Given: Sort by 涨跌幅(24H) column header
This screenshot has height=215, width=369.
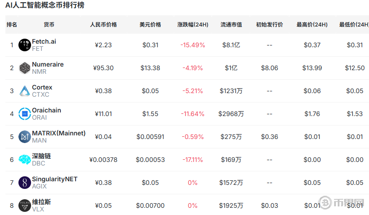Looking at the screenshot, I should [193, 25].
